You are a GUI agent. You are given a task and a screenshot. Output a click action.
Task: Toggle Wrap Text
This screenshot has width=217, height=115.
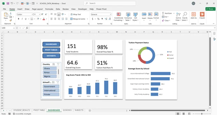pos(76,14)
